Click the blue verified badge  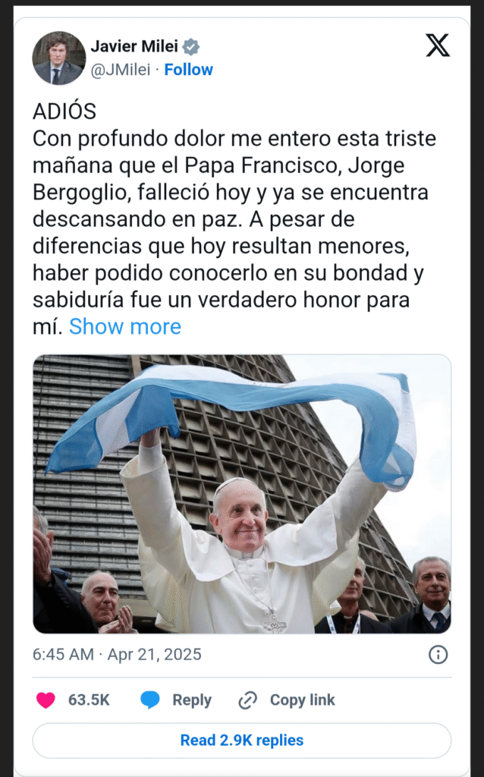[190, 47]
